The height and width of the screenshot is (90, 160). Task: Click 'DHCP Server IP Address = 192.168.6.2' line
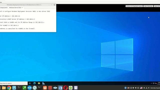coord(17,19)
